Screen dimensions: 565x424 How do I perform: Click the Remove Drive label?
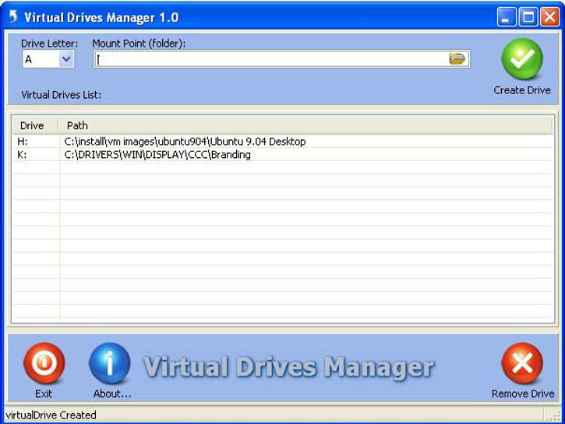[523, 394]
